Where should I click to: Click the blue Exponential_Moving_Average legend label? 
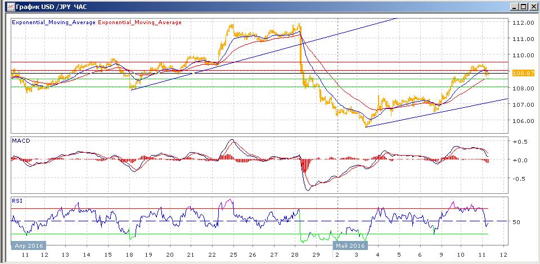54,22
